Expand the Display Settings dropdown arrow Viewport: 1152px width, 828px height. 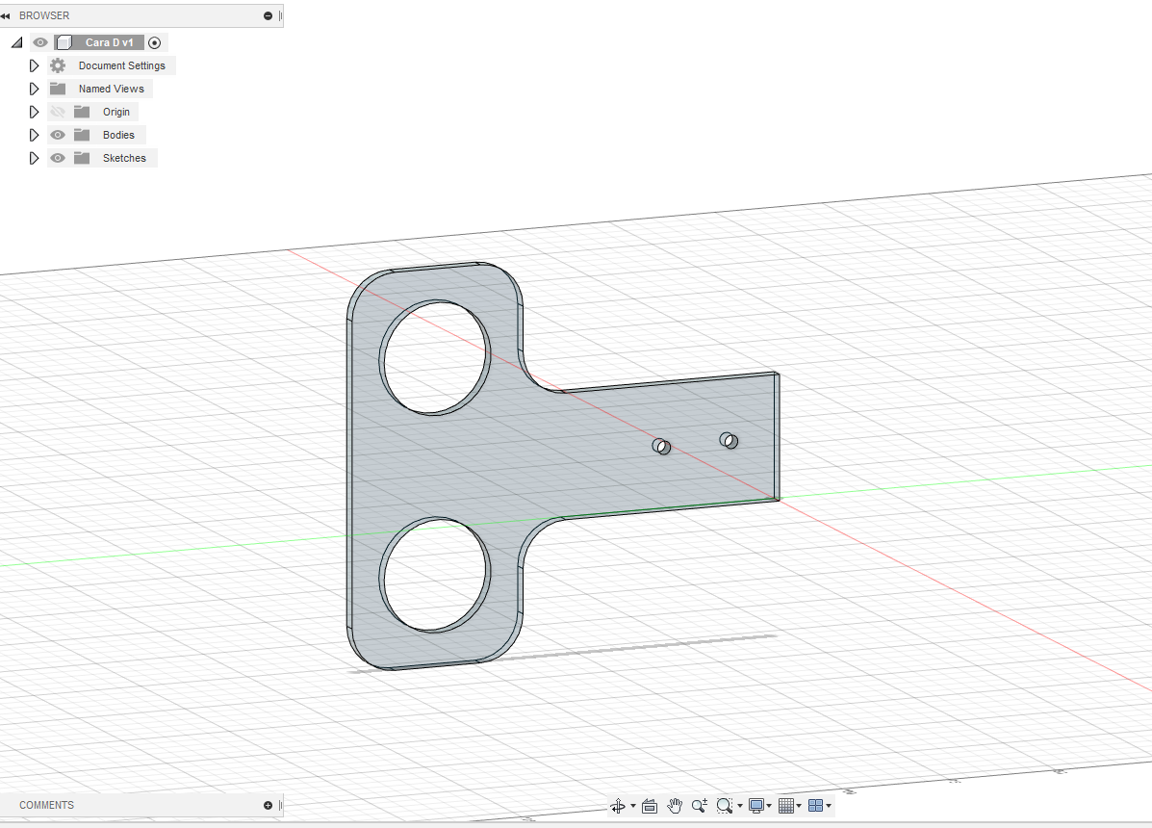coord(769,806)
